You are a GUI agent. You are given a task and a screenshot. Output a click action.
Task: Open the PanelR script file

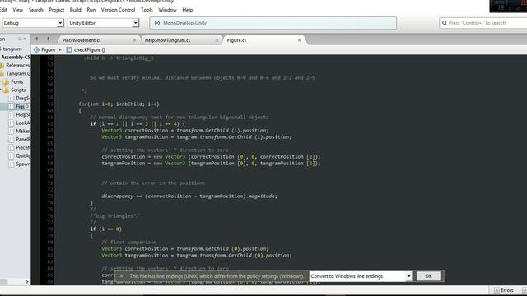[23, 139]
